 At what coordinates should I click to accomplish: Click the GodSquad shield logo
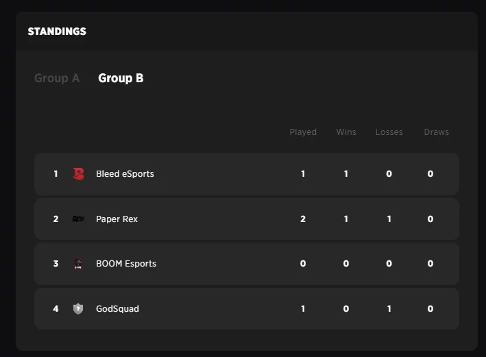point(78,309)
